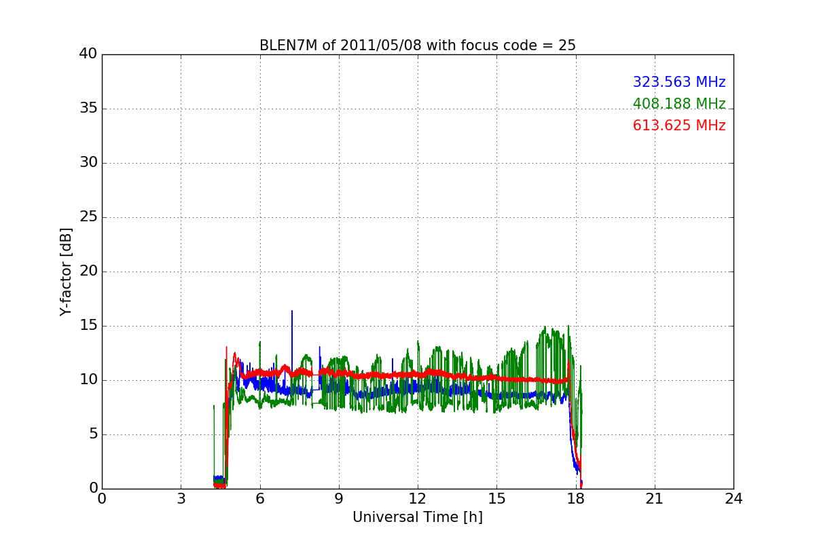
Task: Select the blue 323.563 MHz legend label
Action: coord(678,82)
